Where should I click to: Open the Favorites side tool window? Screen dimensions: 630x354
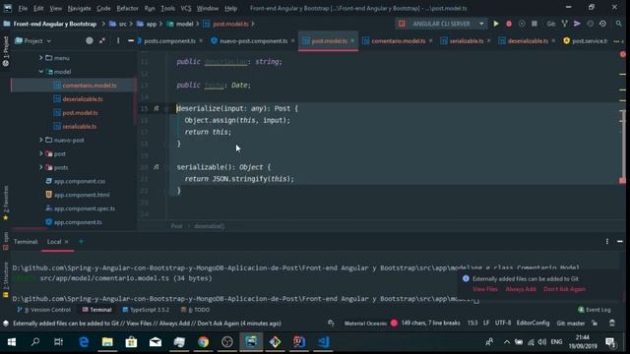pyautogui.click(x=6, y=204)
